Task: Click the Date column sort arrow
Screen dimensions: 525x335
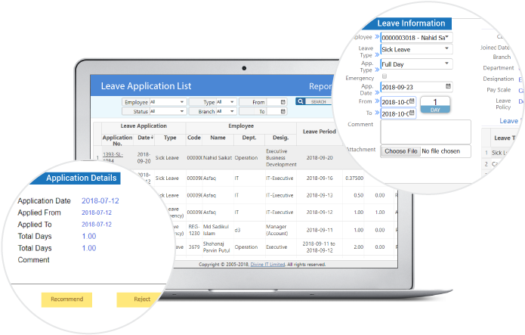Action: tap(153, 138)
